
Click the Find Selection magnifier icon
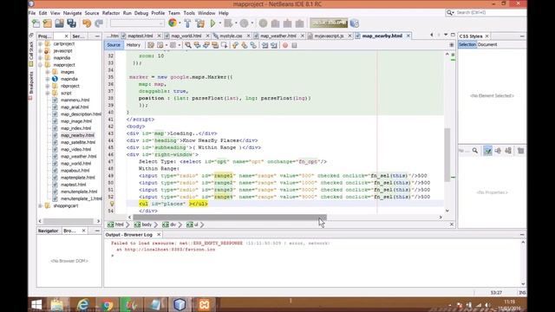click(x=188, y=45)
